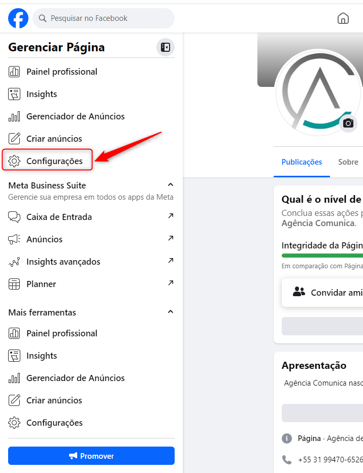
Task: Switch to Publicações tab
Action: pos(302,162)
